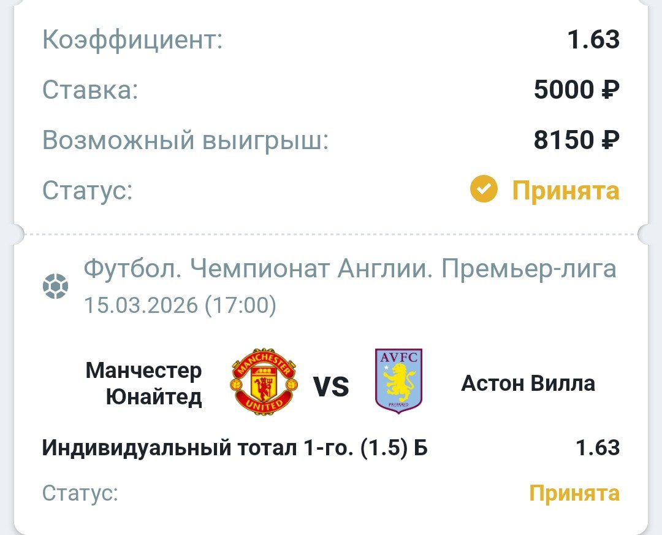662x535 pixels.
Task: Click the Статус label below the bet line
Action: tap(80, 493)
